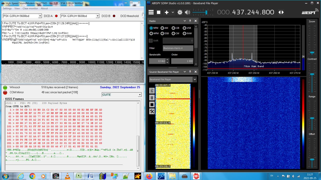
Task: Click the DCD A red indicator
Action: click(56, 16)
